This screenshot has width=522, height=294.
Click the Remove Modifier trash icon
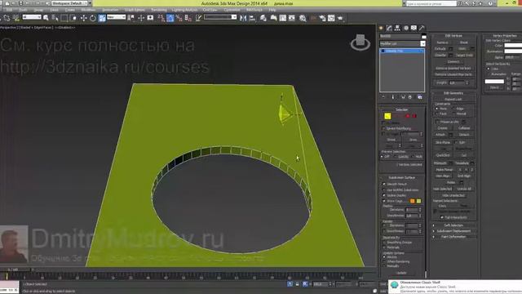click(410, 97)
